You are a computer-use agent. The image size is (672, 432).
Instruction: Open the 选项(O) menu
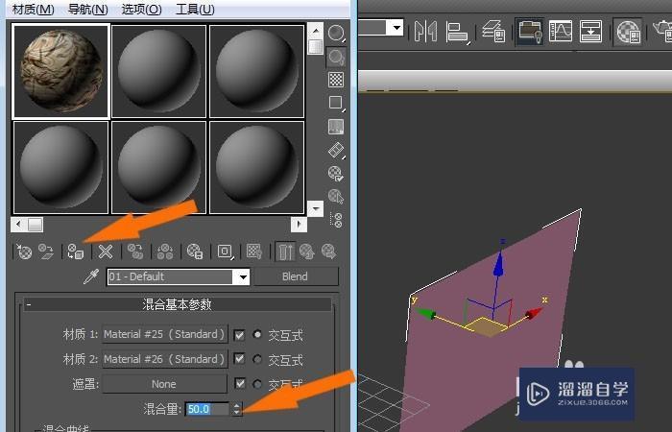[141, 9]
